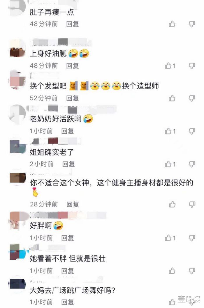Screen dimensions: 204x308
Task: Reply to '姐姐确实老了' comment
Action: pyautogui.click(x=68, y=164)
